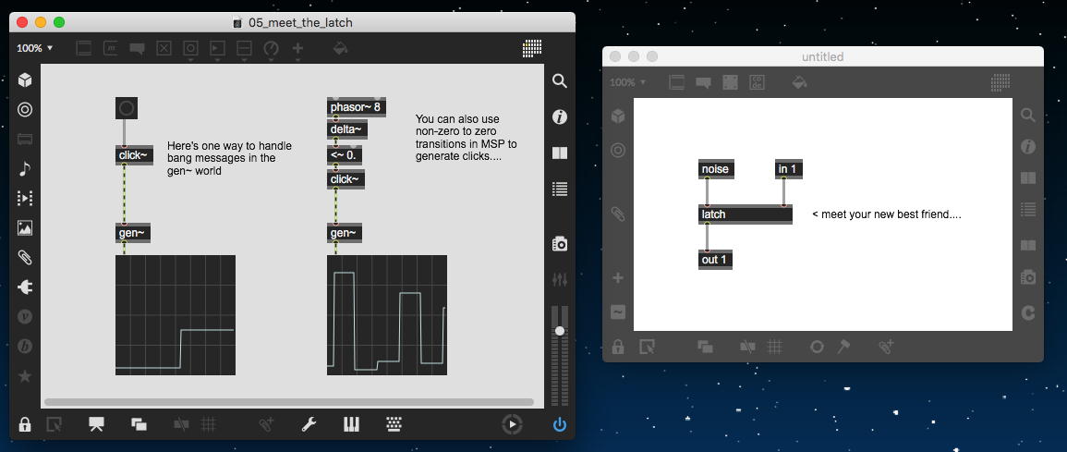Expand the play-button objects dropdown in main toolbar
This screenshot has height=452, width=1067.
point(217,50)
